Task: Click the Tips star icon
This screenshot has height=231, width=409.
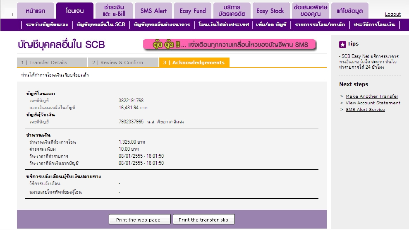Action: coord(342,44)
